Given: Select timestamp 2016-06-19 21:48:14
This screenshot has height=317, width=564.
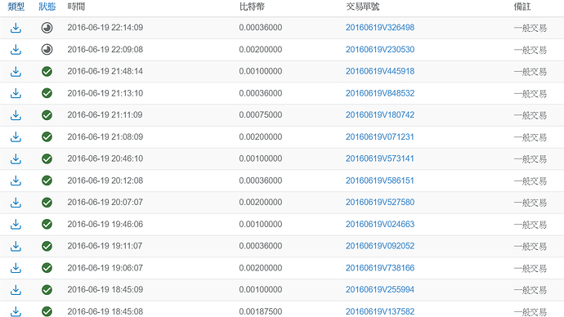Looking at the screenshot, I should [105, 71].
